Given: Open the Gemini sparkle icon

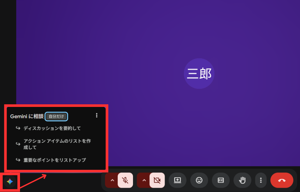Looking at the screenshot, I should click(x=10, y=181).
